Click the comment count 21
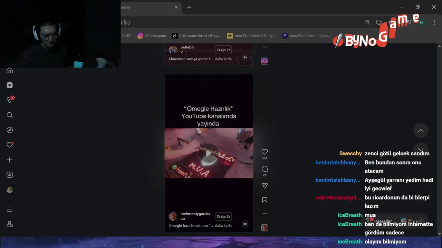442x248 pixels. pos(265,175)
